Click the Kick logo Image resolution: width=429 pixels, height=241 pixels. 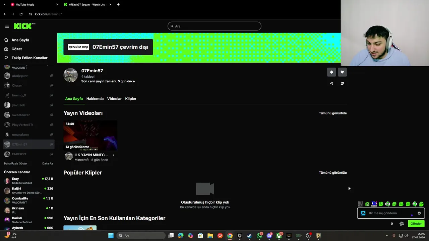coord(24,26)
